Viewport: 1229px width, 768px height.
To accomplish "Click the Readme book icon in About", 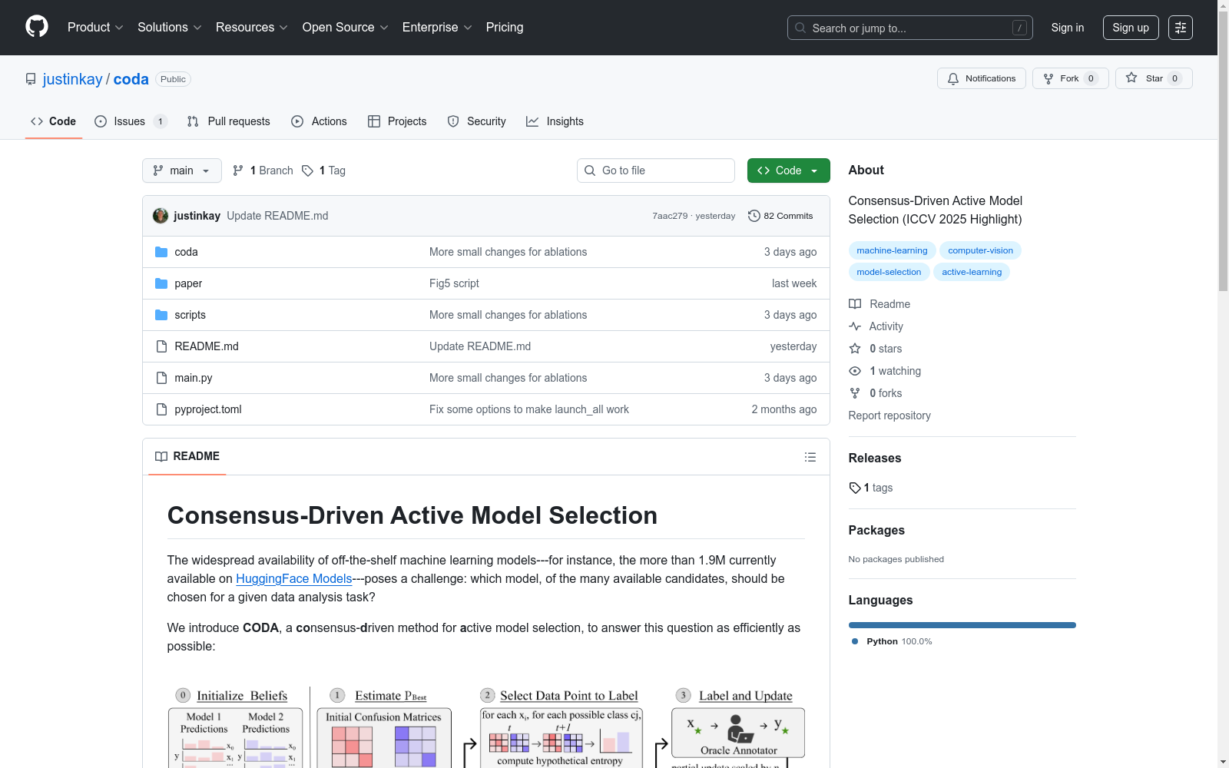I will click(x=855, y=304).
